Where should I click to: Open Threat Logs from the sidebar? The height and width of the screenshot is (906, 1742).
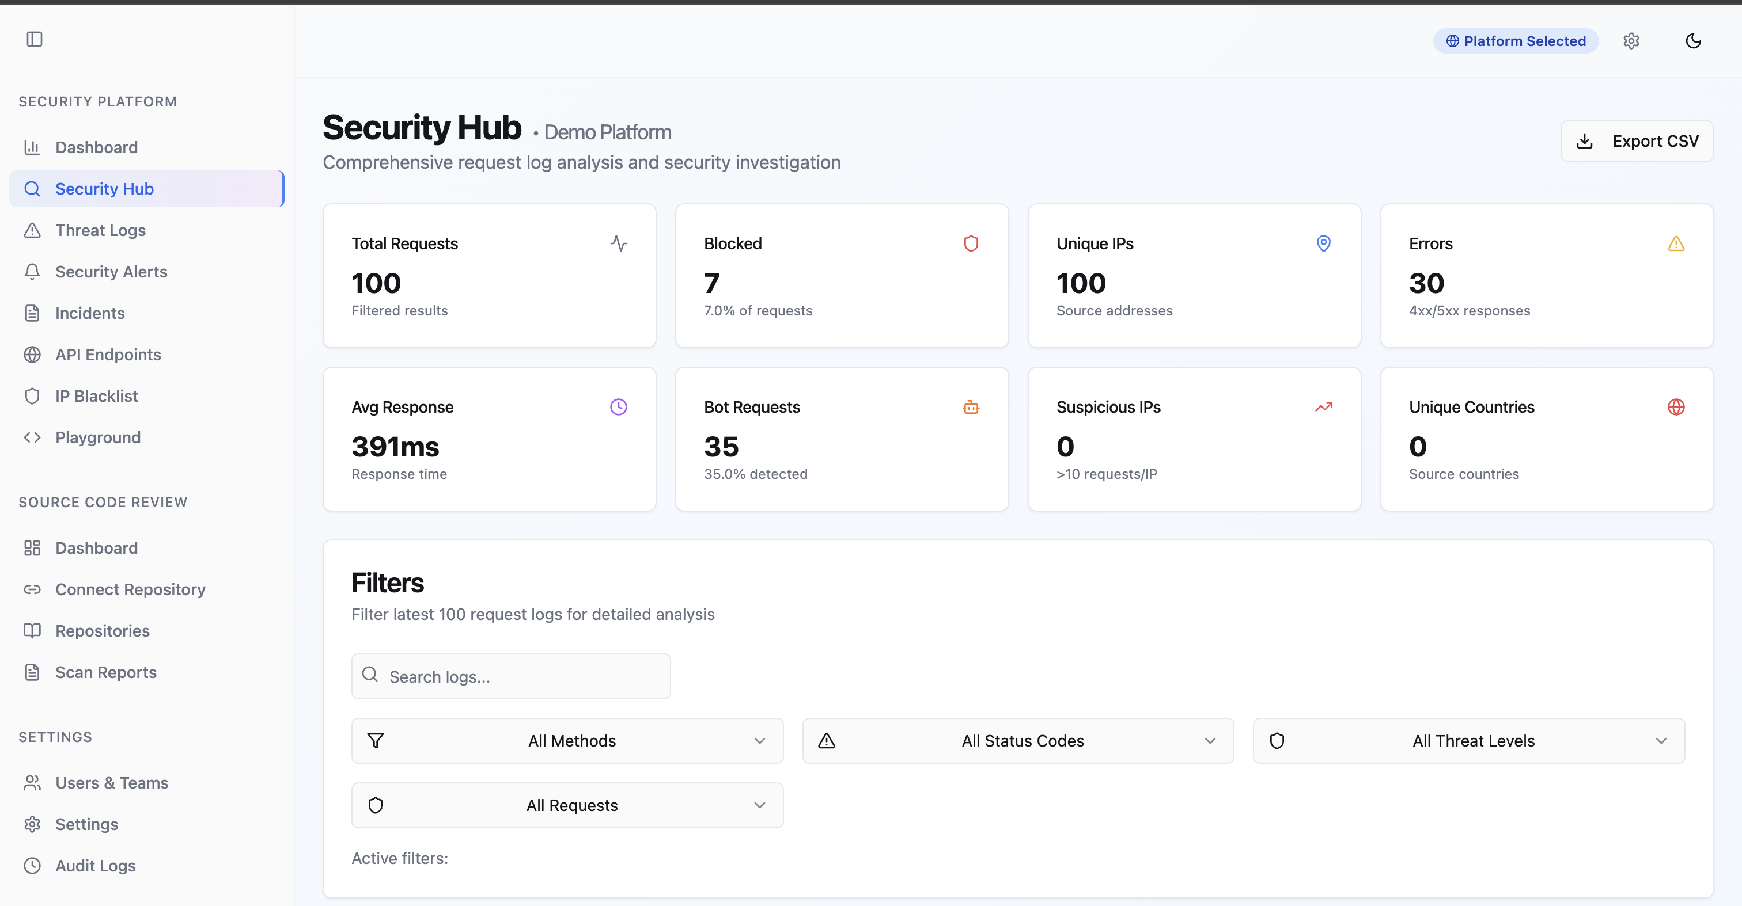(x=100, y=230)
